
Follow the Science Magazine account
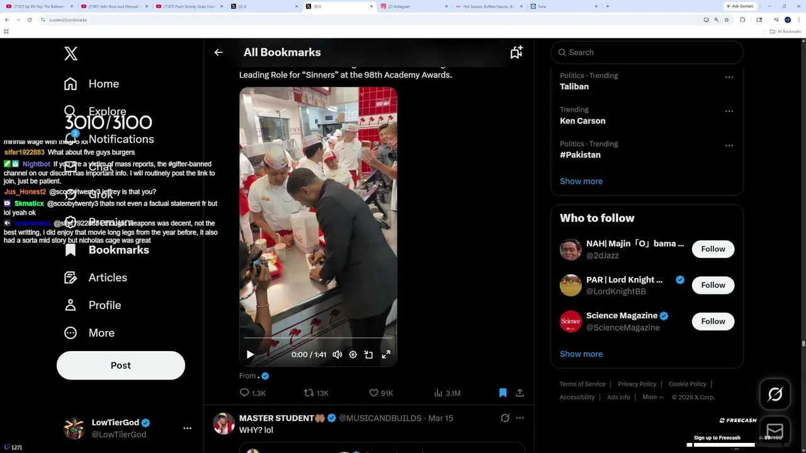pos(713,322)
